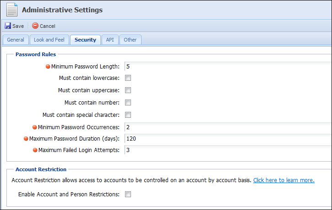Click into the Maximum Failed Login Attempts field
332x210 pixels.
tap(228, 150)
